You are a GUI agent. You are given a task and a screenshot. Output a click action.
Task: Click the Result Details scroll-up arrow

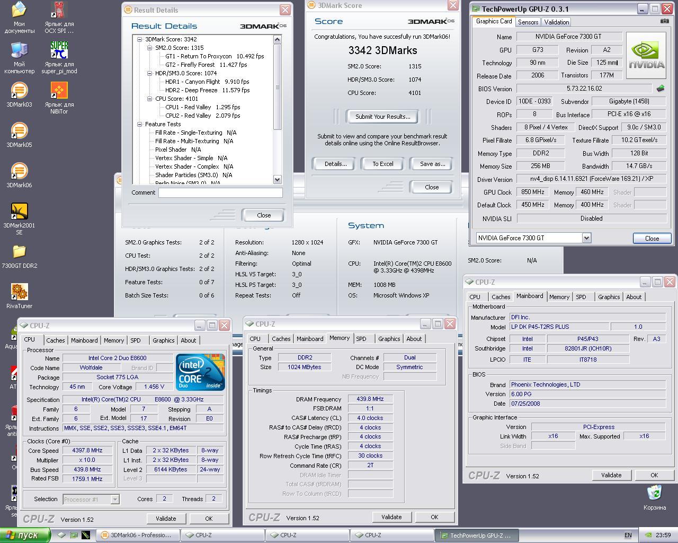pos(278,39)
